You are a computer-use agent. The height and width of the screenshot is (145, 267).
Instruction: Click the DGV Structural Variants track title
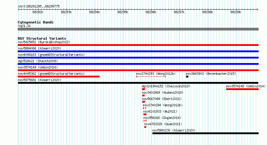[42, 38]
